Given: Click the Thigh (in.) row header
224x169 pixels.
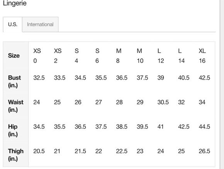Looking at the screenshot, I should (16, 155).
